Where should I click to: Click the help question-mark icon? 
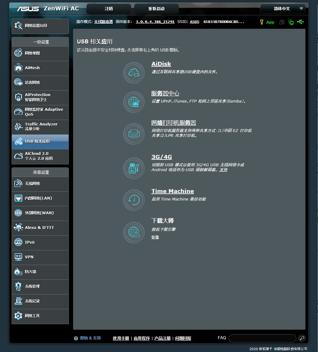click(76, 338)
